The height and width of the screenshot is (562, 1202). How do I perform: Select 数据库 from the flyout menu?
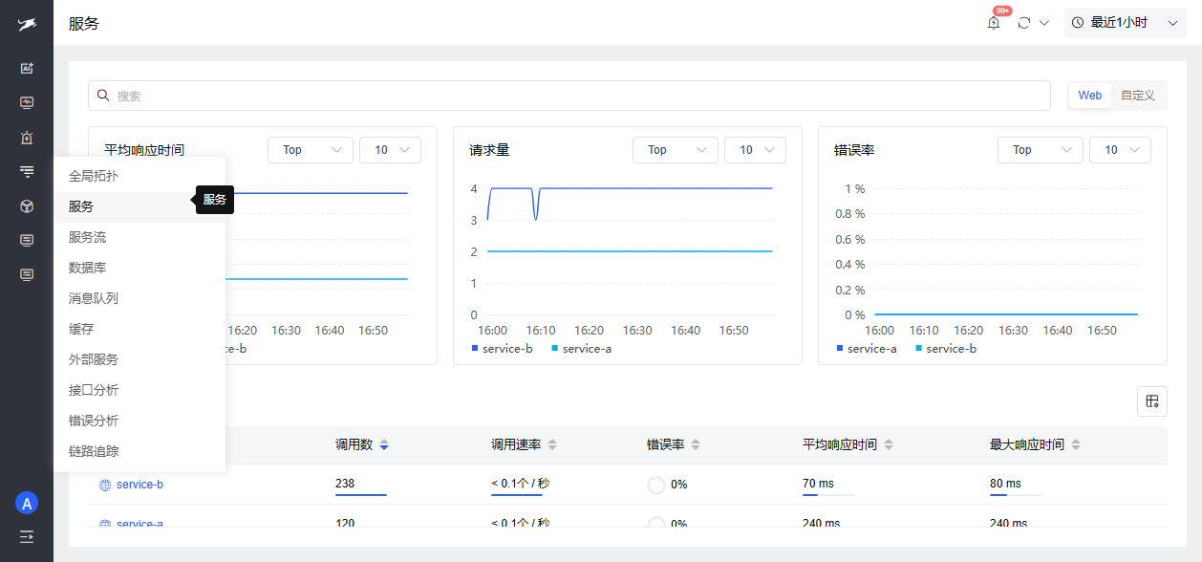pyautogui.click(x=140, y=268)
